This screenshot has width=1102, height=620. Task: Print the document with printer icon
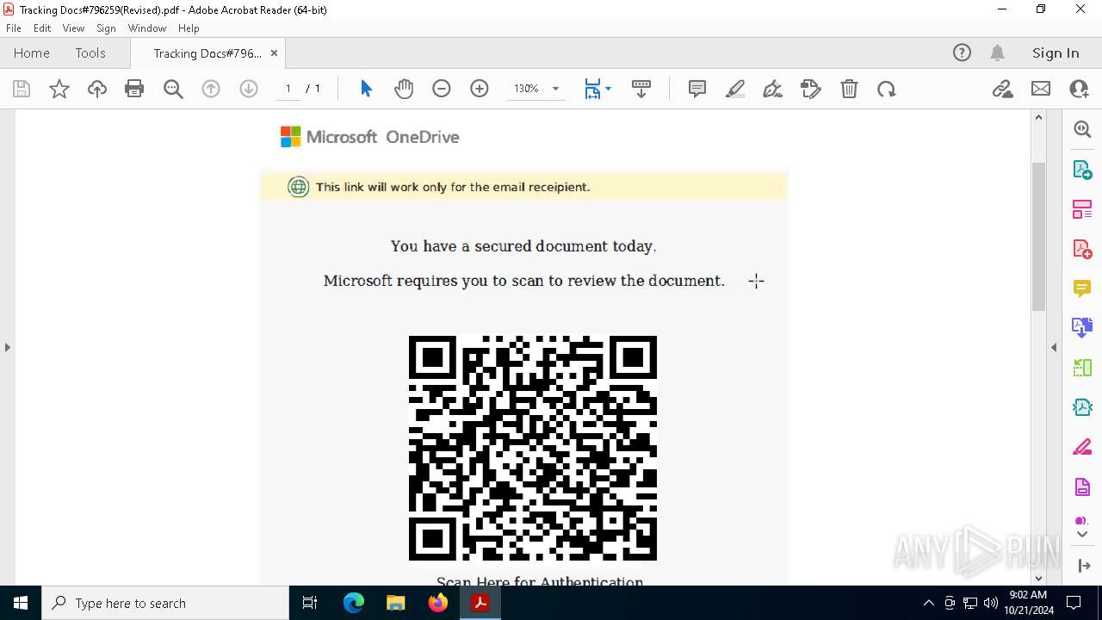point(134,89)
